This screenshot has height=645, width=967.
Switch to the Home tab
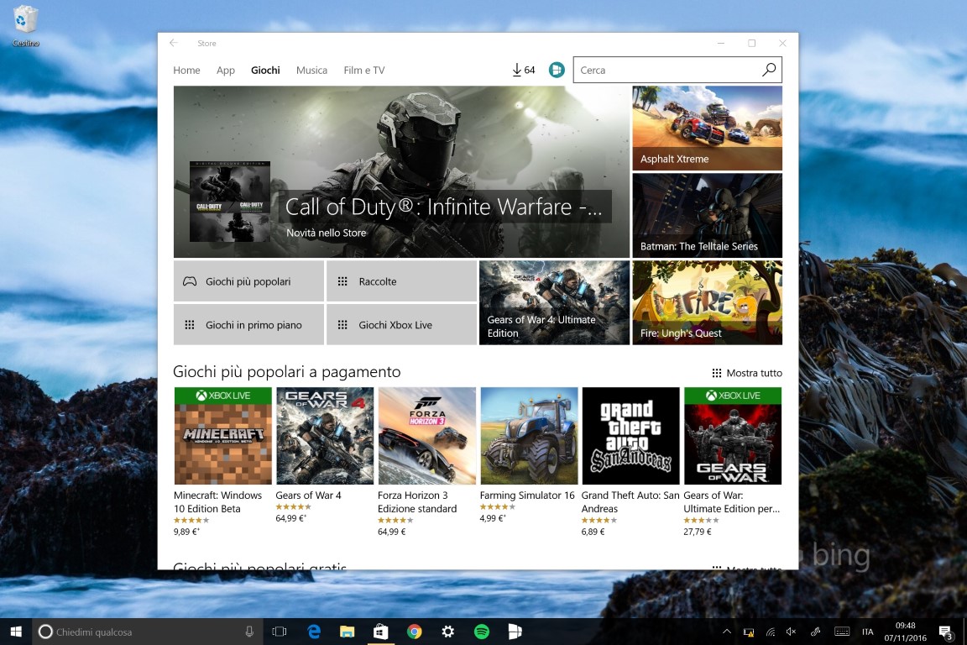click(x=186, y=71)
